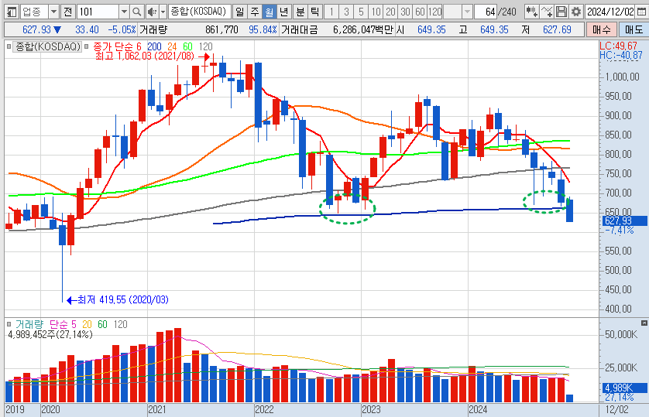This screenshot has height=417, width=649.
Task: Toggle the left side panel icon
Action: tap(12, 12)
